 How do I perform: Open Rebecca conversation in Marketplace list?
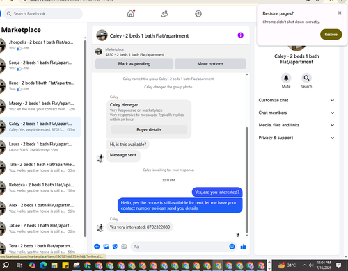click(x=40, y=188)
